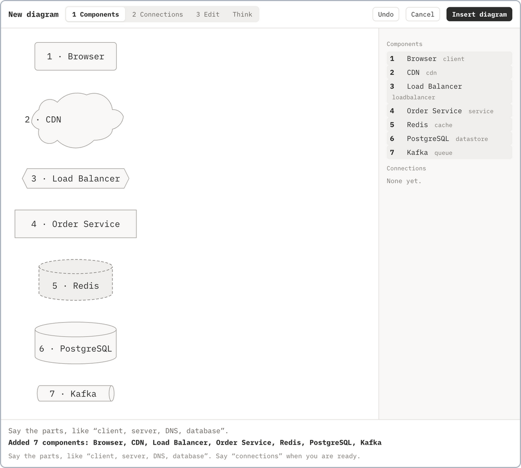Select the Load Balancer row in the Components list

(449, 91)
